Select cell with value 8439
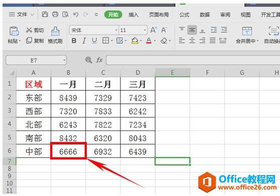This screenshot has width=280, height=196. (68, 97)
